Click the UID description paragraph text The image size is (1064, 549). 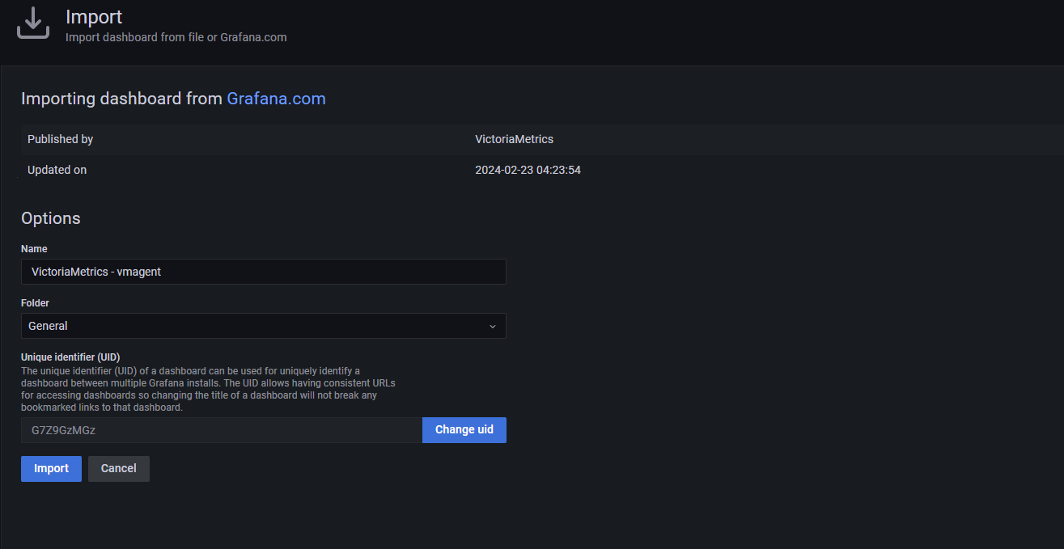[208, 389]
